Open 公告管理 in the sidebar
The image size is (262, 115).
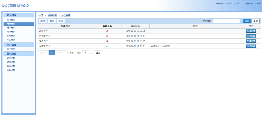pyautogui.click(x=11, y=36)
